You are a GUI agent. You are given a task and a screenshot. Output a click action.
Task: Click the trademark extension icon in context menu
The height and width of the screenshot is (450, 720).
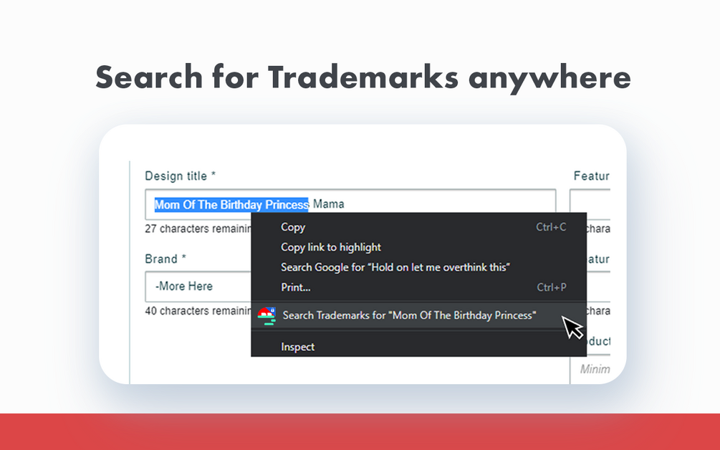point(267,316)
